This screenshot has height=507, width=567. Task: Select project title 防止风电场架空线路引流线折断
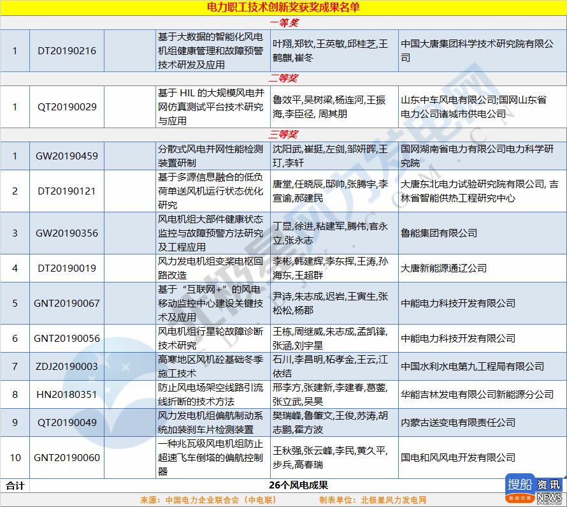point(210,395)
